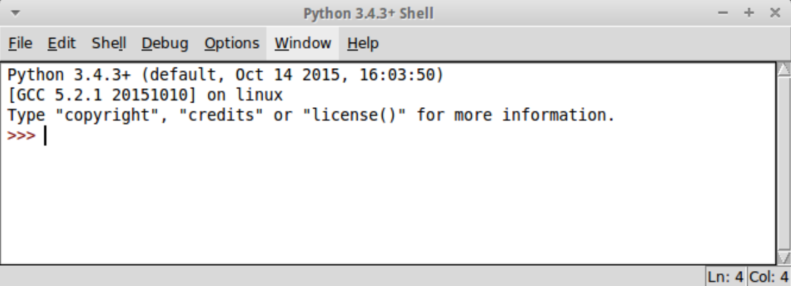
Task: Open the window menu arrow in title bar
Action: [x=14, y=13]
